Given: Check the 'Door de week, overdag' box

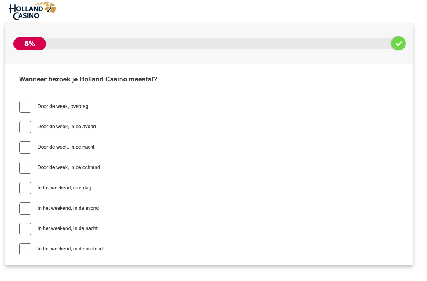Looking at the screenshot, I should (x=25, y=107).
